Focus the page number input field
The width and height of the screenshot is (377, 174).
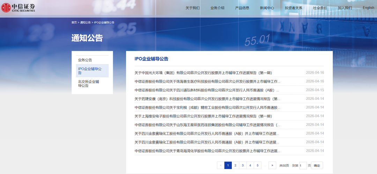click(x=303, y=166)
